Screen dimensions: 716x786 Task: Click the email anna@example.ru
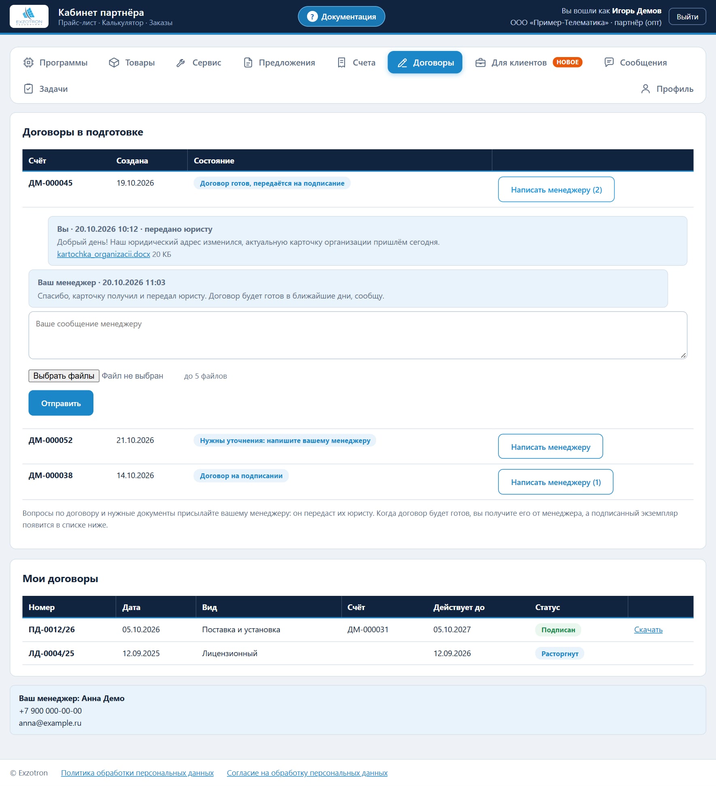point(50,723)
